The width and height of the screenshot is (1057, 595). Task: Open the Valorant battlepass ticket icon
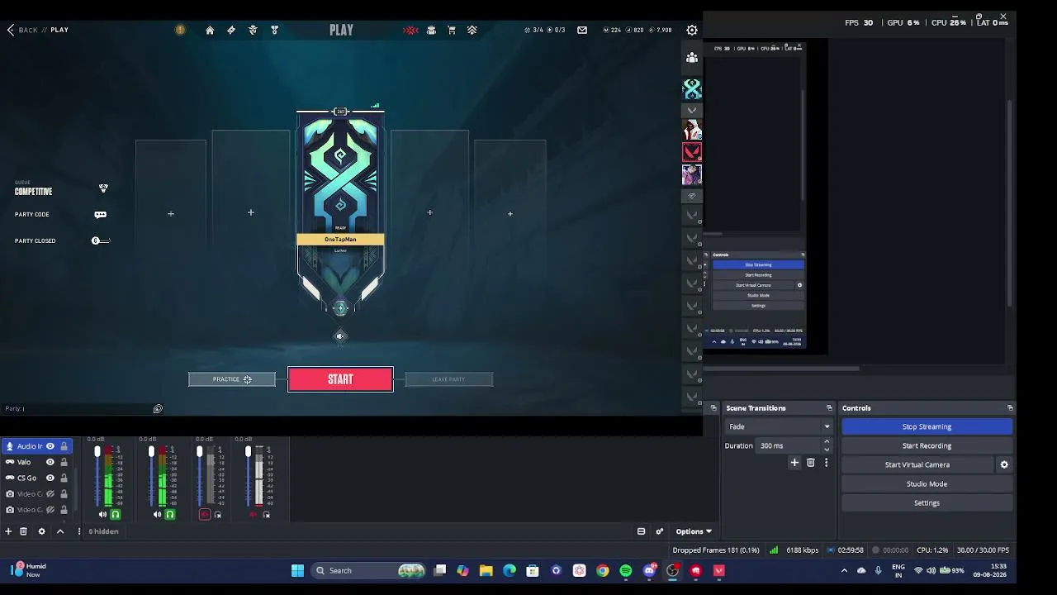coord(231,30)
